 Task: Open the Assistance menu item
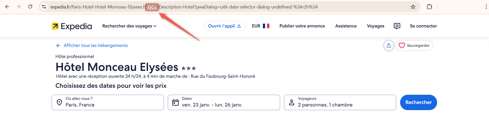coord(346,26)
